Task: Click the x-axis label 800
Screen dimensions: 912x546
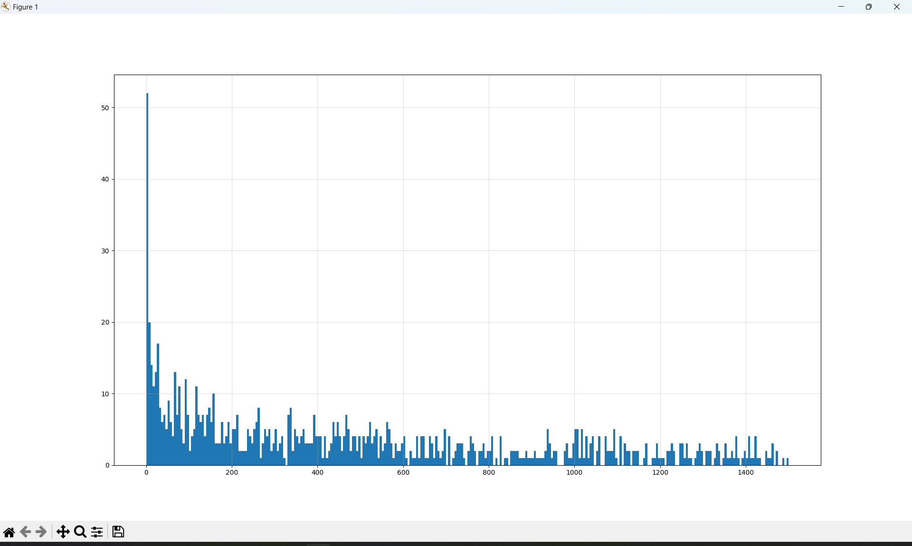Action: coord(489,472)
